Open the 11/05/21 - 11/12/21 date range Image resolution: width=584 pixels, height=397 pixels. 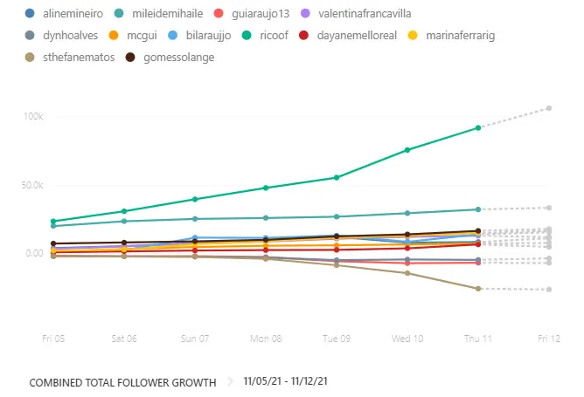click(286, 382)
